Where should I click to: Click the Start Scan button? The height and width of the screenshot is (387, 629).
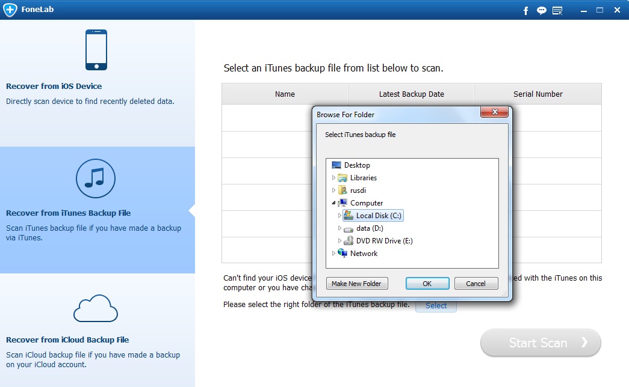(541, 343)
